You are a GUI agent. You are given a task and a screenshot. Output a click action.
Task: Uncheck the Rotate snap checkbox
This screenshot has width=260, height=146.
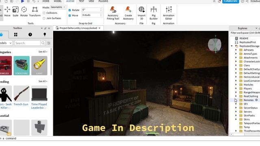69,10
